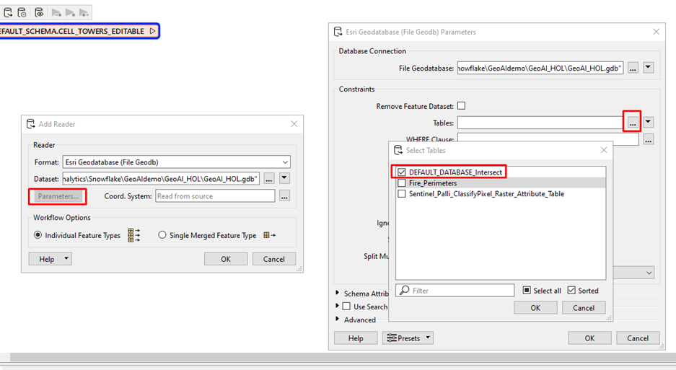Confirm Select Tables with OK

point(535,308)
